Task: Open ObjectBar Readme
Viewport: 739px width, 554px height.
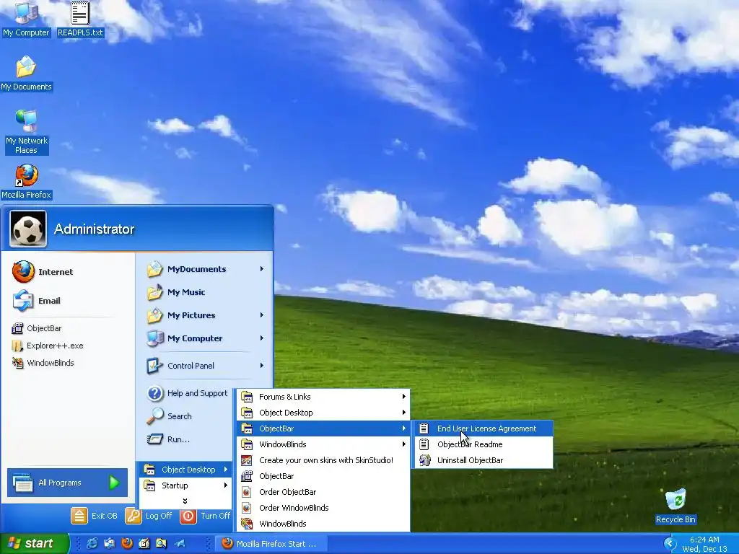Action: pos(484,444)
